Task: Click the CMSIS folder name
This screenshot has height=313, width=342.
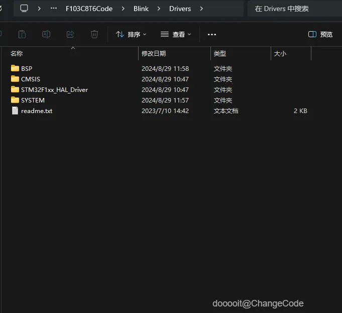Action: 31,79
